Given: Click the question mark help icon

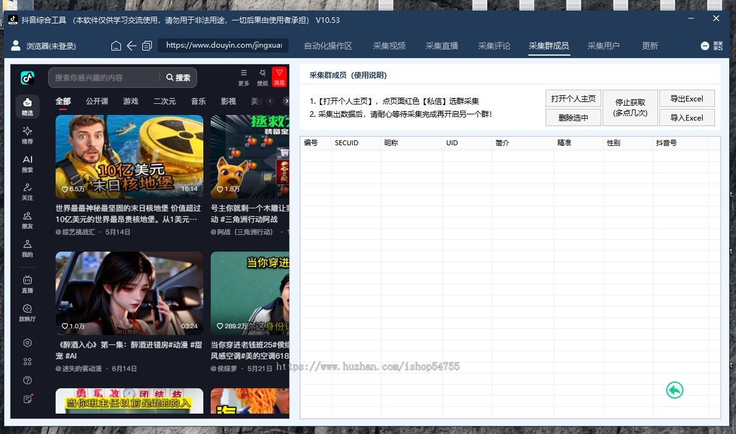Looking at the screenshot, I should (x=27, y=380).
